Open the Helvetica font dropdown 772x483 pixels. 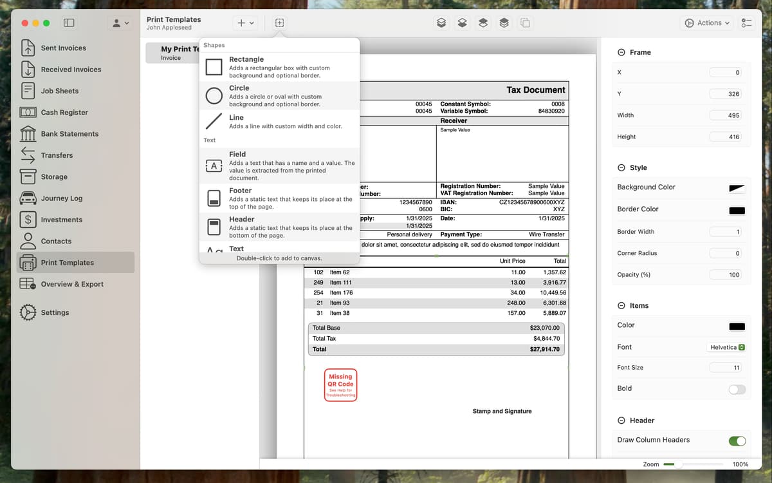(x=727, y=347)
